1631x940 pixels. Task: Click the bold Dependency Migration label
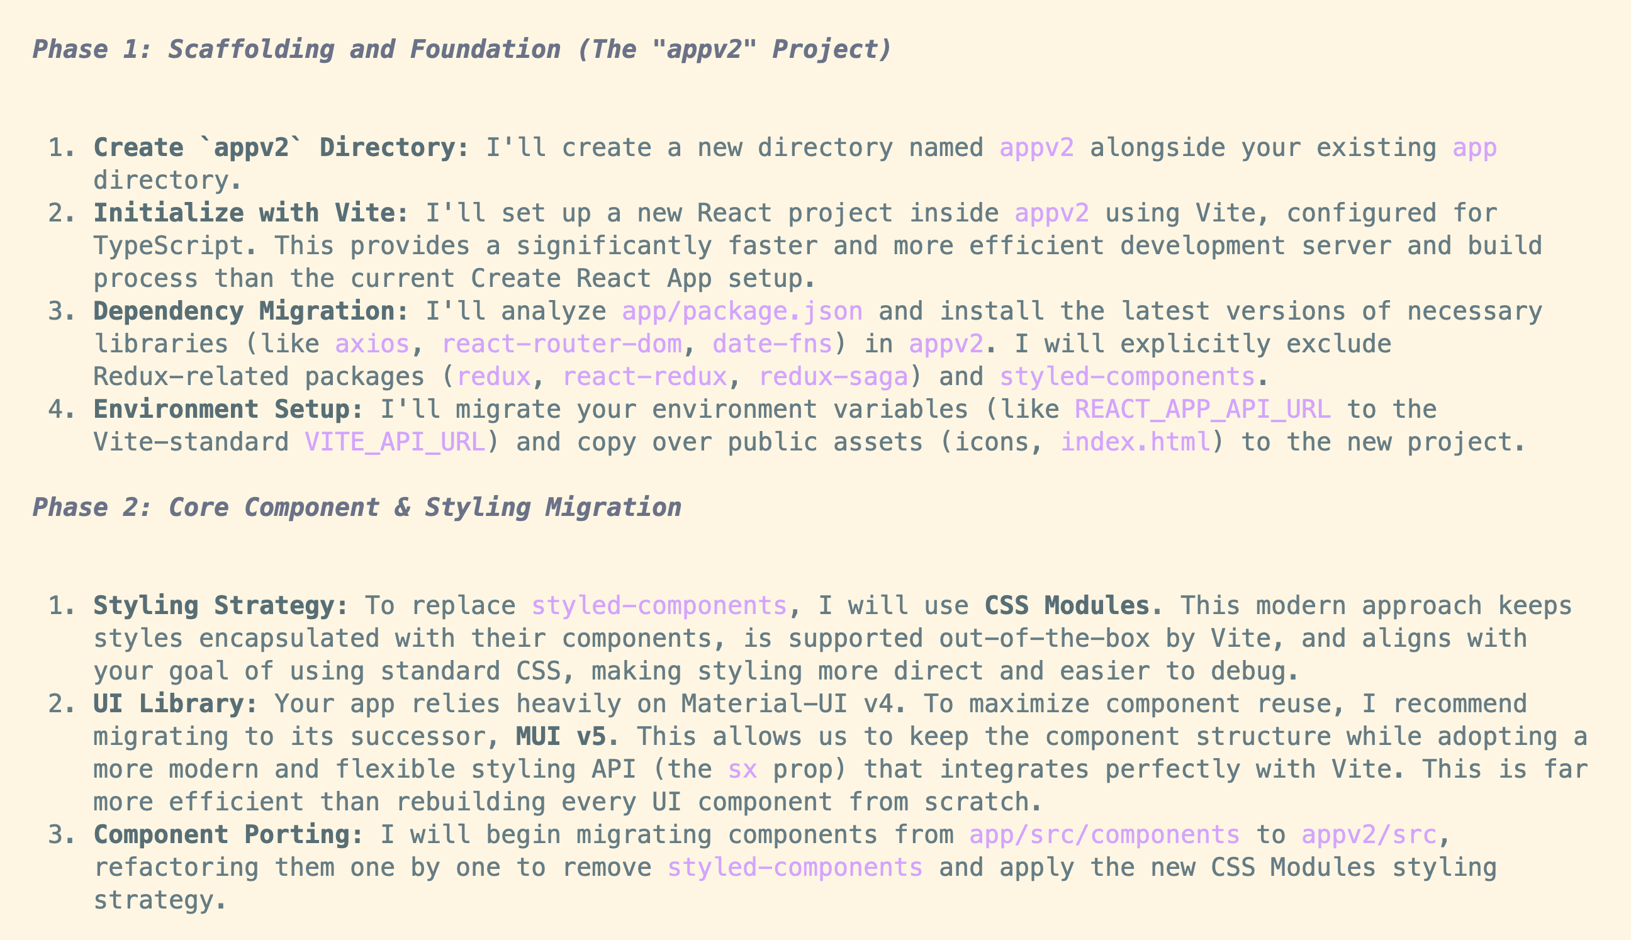coord(252,311)
